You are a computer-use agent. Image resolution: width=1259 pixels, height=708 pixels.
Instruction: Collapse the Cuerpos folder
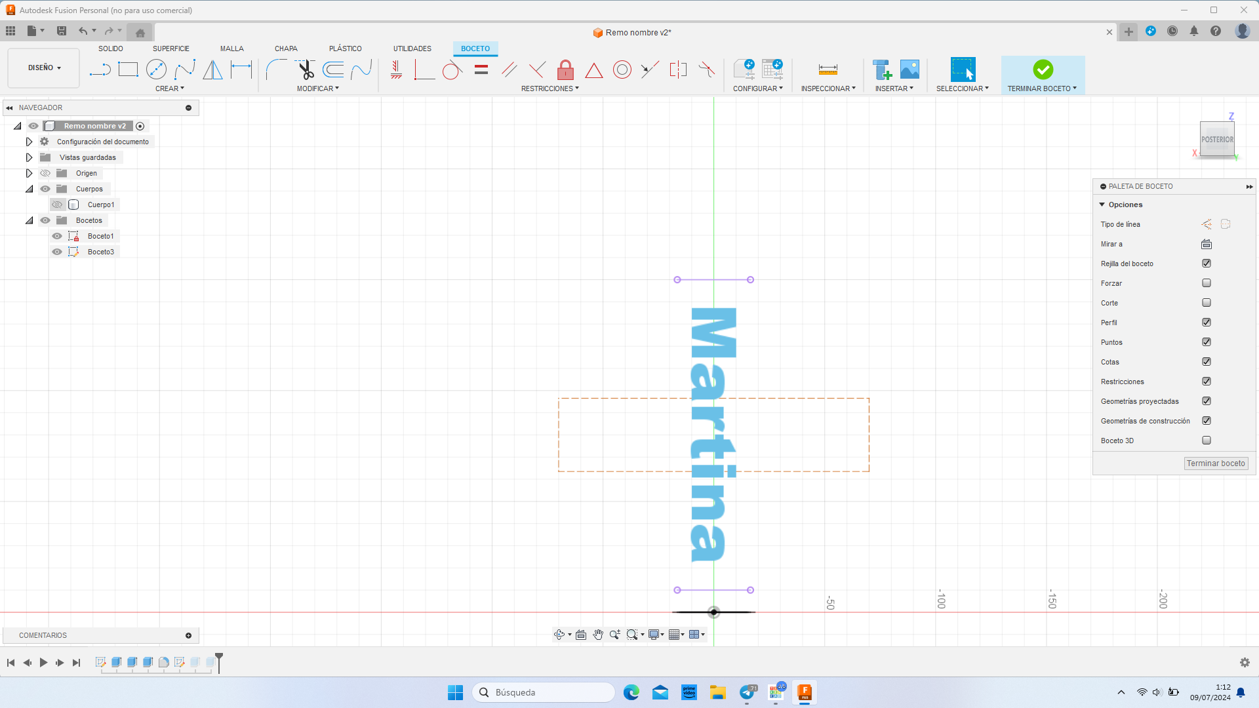click(29, 189)
